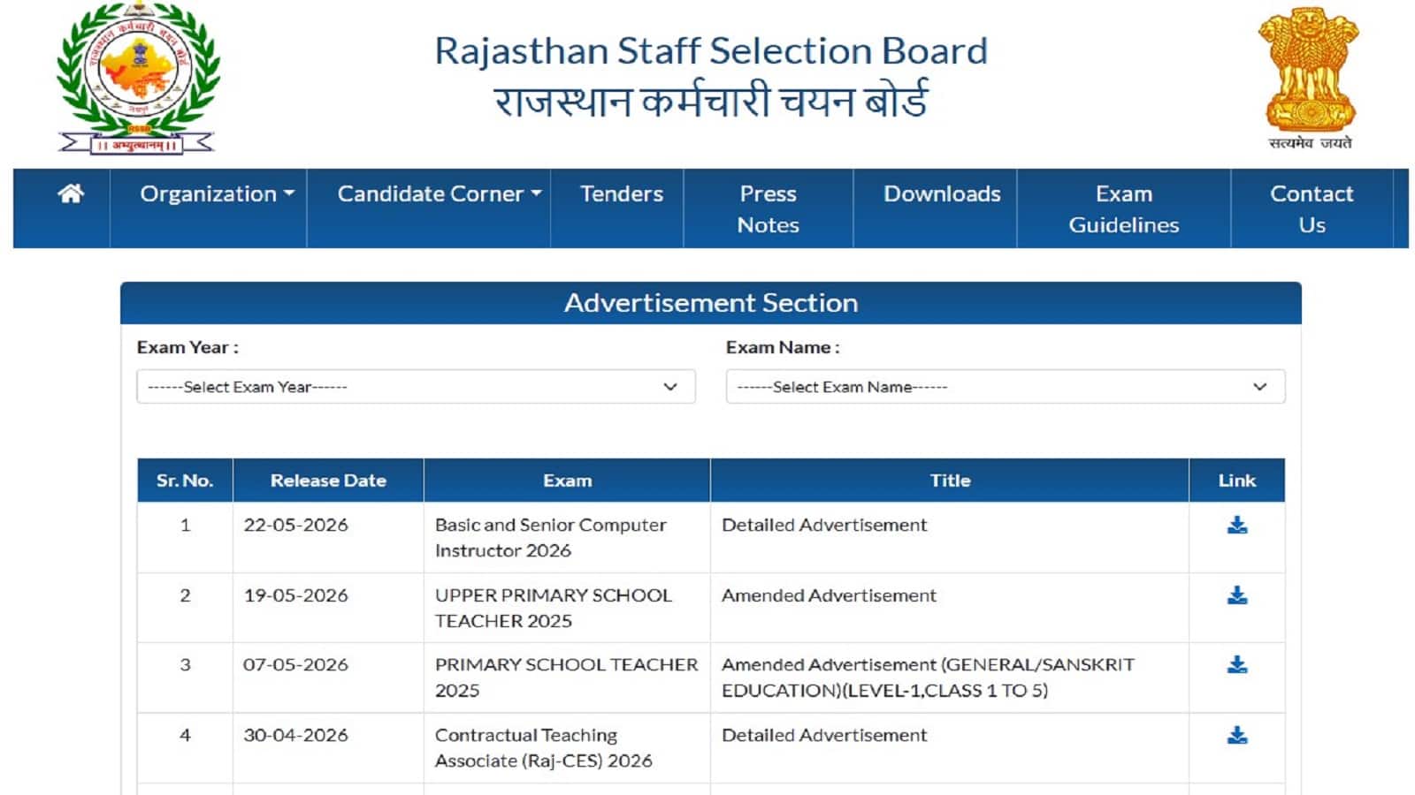Open the Tenders page
This screenshot has width=1415, height=795.
click(621, 193)
